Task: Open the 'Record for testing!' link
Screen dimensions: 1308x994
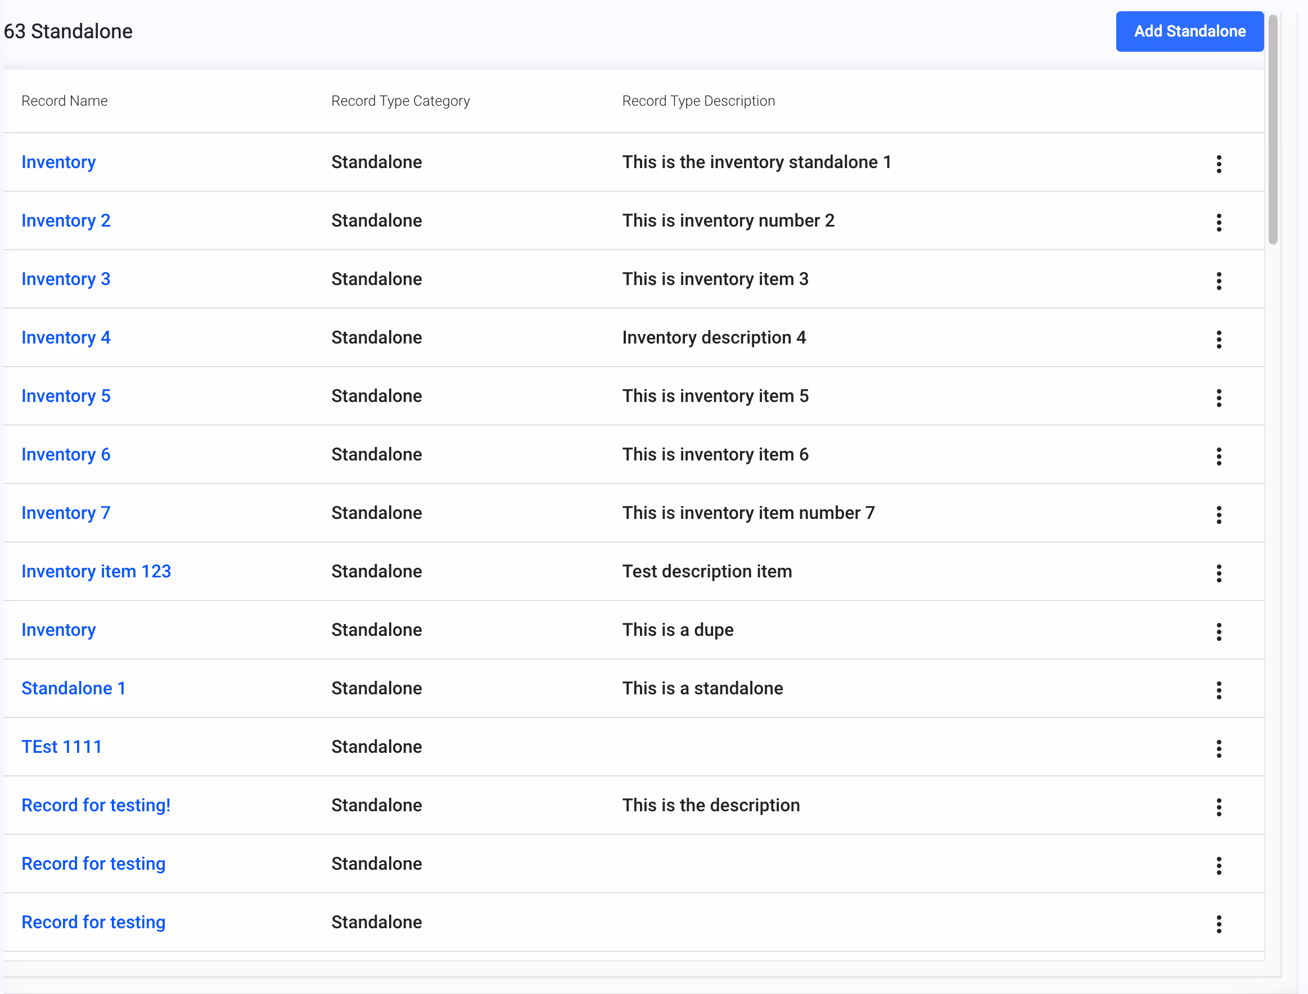Action: pos(96,805)
